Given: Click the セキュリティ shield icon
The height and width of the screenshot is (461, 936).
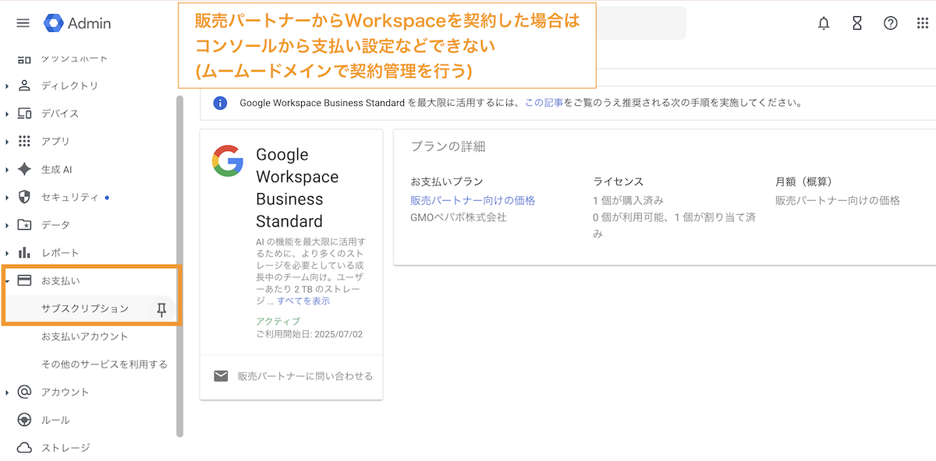Looking at the screenshot, I should coord(24,197).
